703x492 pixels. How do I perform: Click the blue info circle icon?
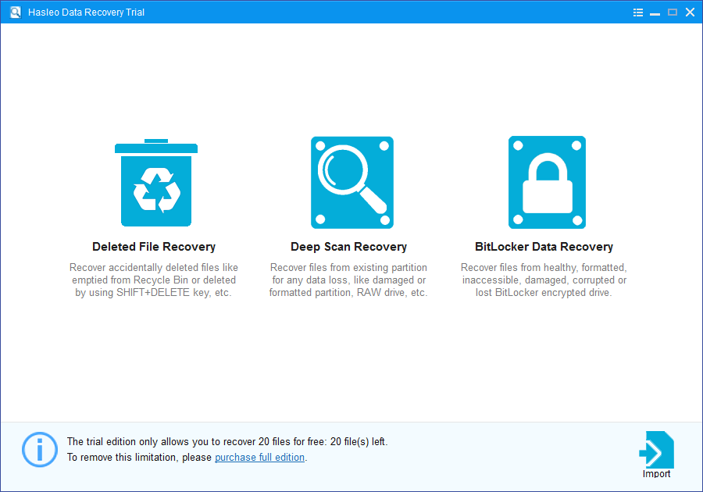[39, 449]
